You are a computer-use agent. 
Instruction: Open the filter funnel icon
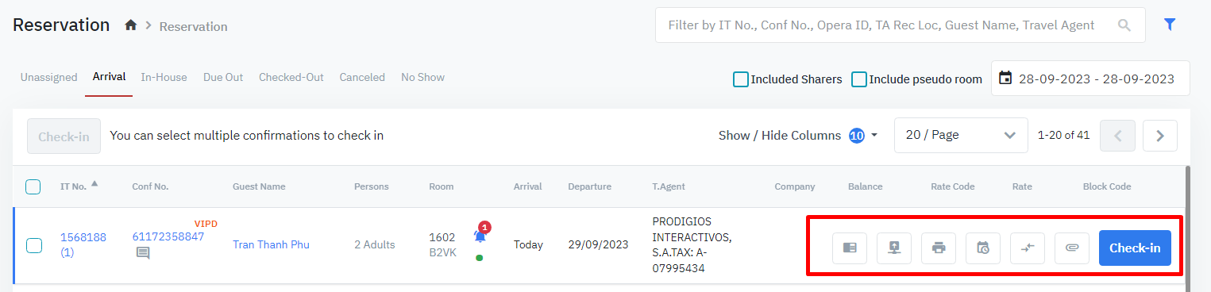click(1169, 25)
